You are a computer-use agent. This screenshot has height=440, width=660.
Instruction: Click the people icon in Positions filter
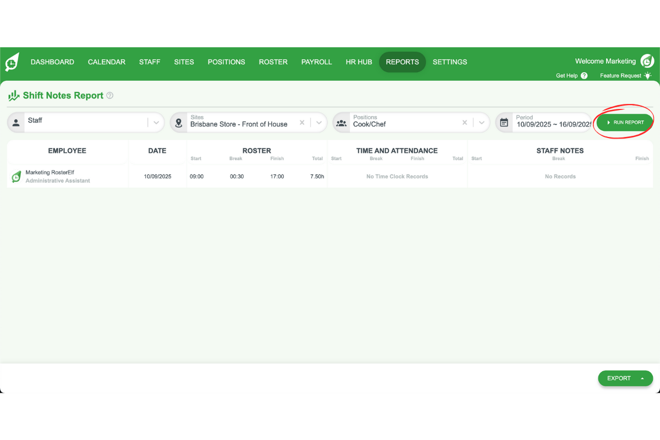pos(341,122)
